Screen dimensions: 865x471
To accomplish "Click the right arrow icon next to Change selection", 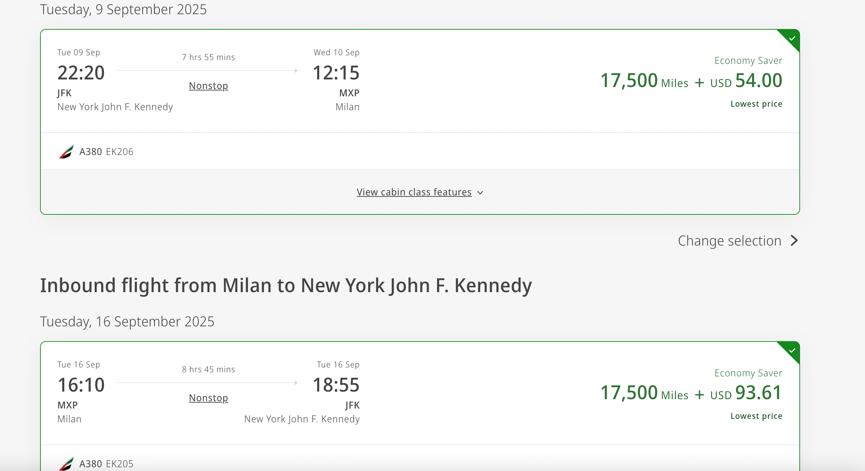I will coord(795,241).
